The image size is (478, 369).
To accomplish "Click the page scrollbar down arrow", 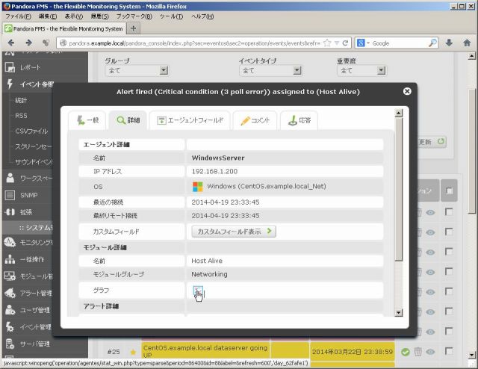I will click(x=471, y=355).
